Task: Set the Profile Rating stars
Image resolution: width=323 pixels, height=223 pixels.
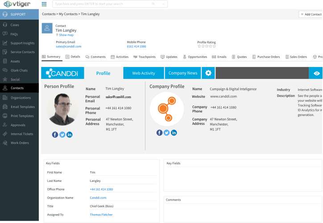Action: pos(207,46)
